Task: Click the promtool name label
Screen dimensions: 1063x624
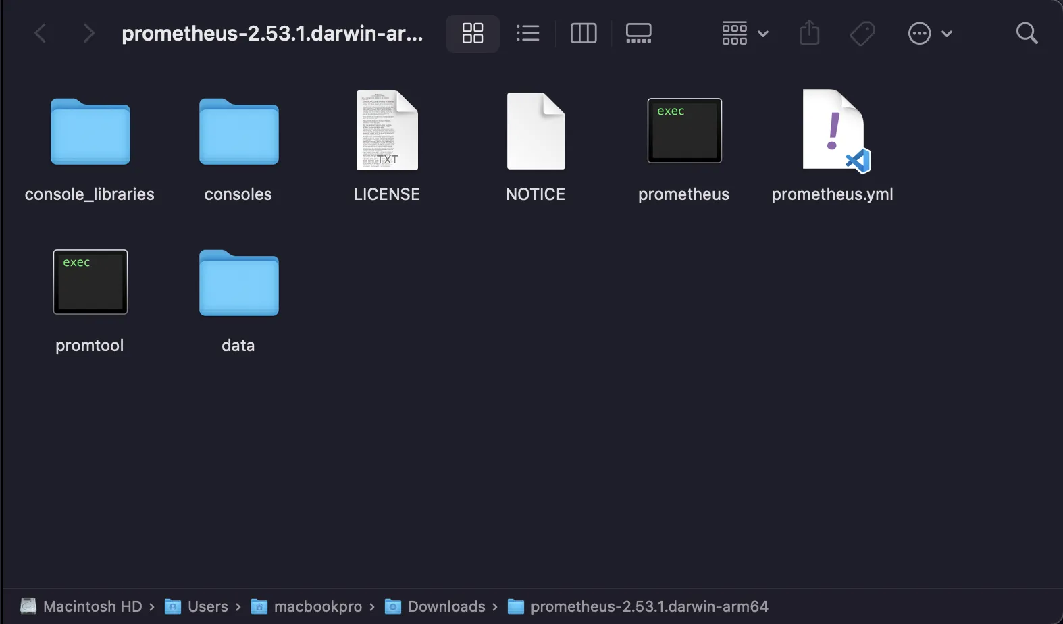Action: pos(90,346)
